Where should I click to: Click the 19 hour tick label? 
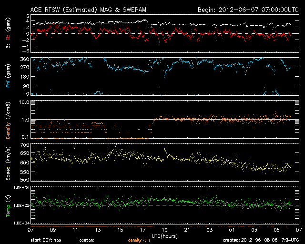click(165, 230)
